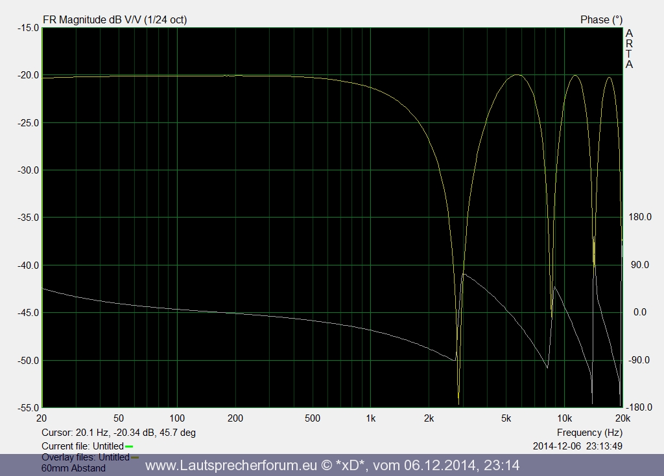The height and width of the screenshot is (476, 664).
Task: Select the Frequency (Hz) axis label
Action: (x=589, y=432)
